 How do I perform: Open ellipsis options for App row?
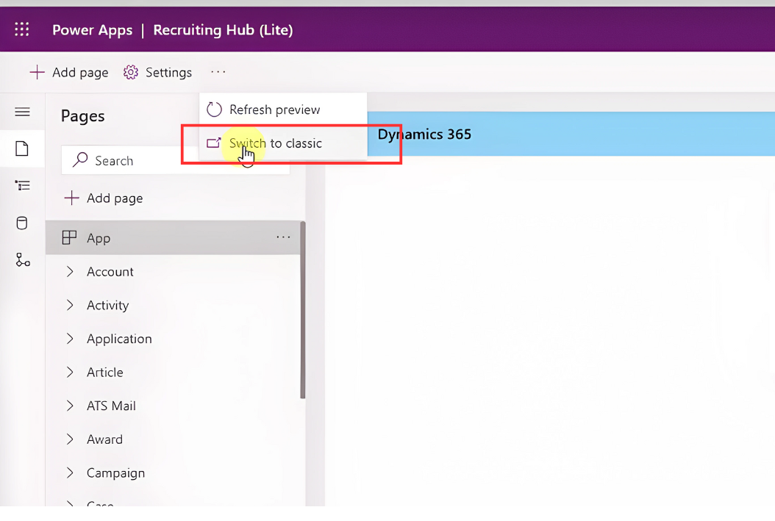coord(283,237)
